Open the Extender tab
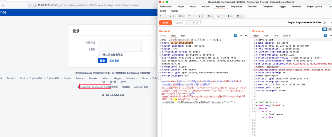Screen dimensions: 332x137 [296, 6]
